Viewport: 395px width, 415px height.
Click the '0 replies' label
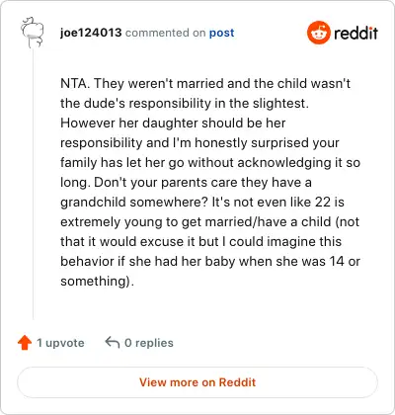(x=149, y=343)
